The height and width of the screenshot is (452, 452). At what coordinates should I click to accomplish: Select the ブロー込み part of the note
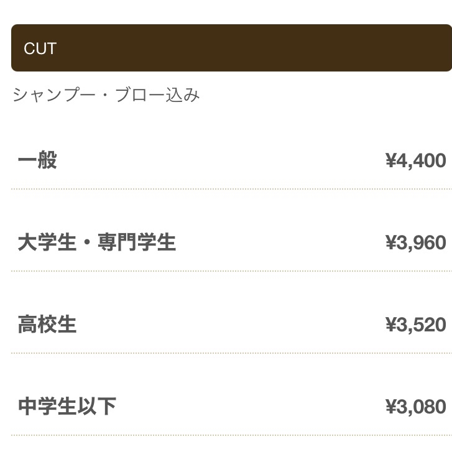[157, 95]
